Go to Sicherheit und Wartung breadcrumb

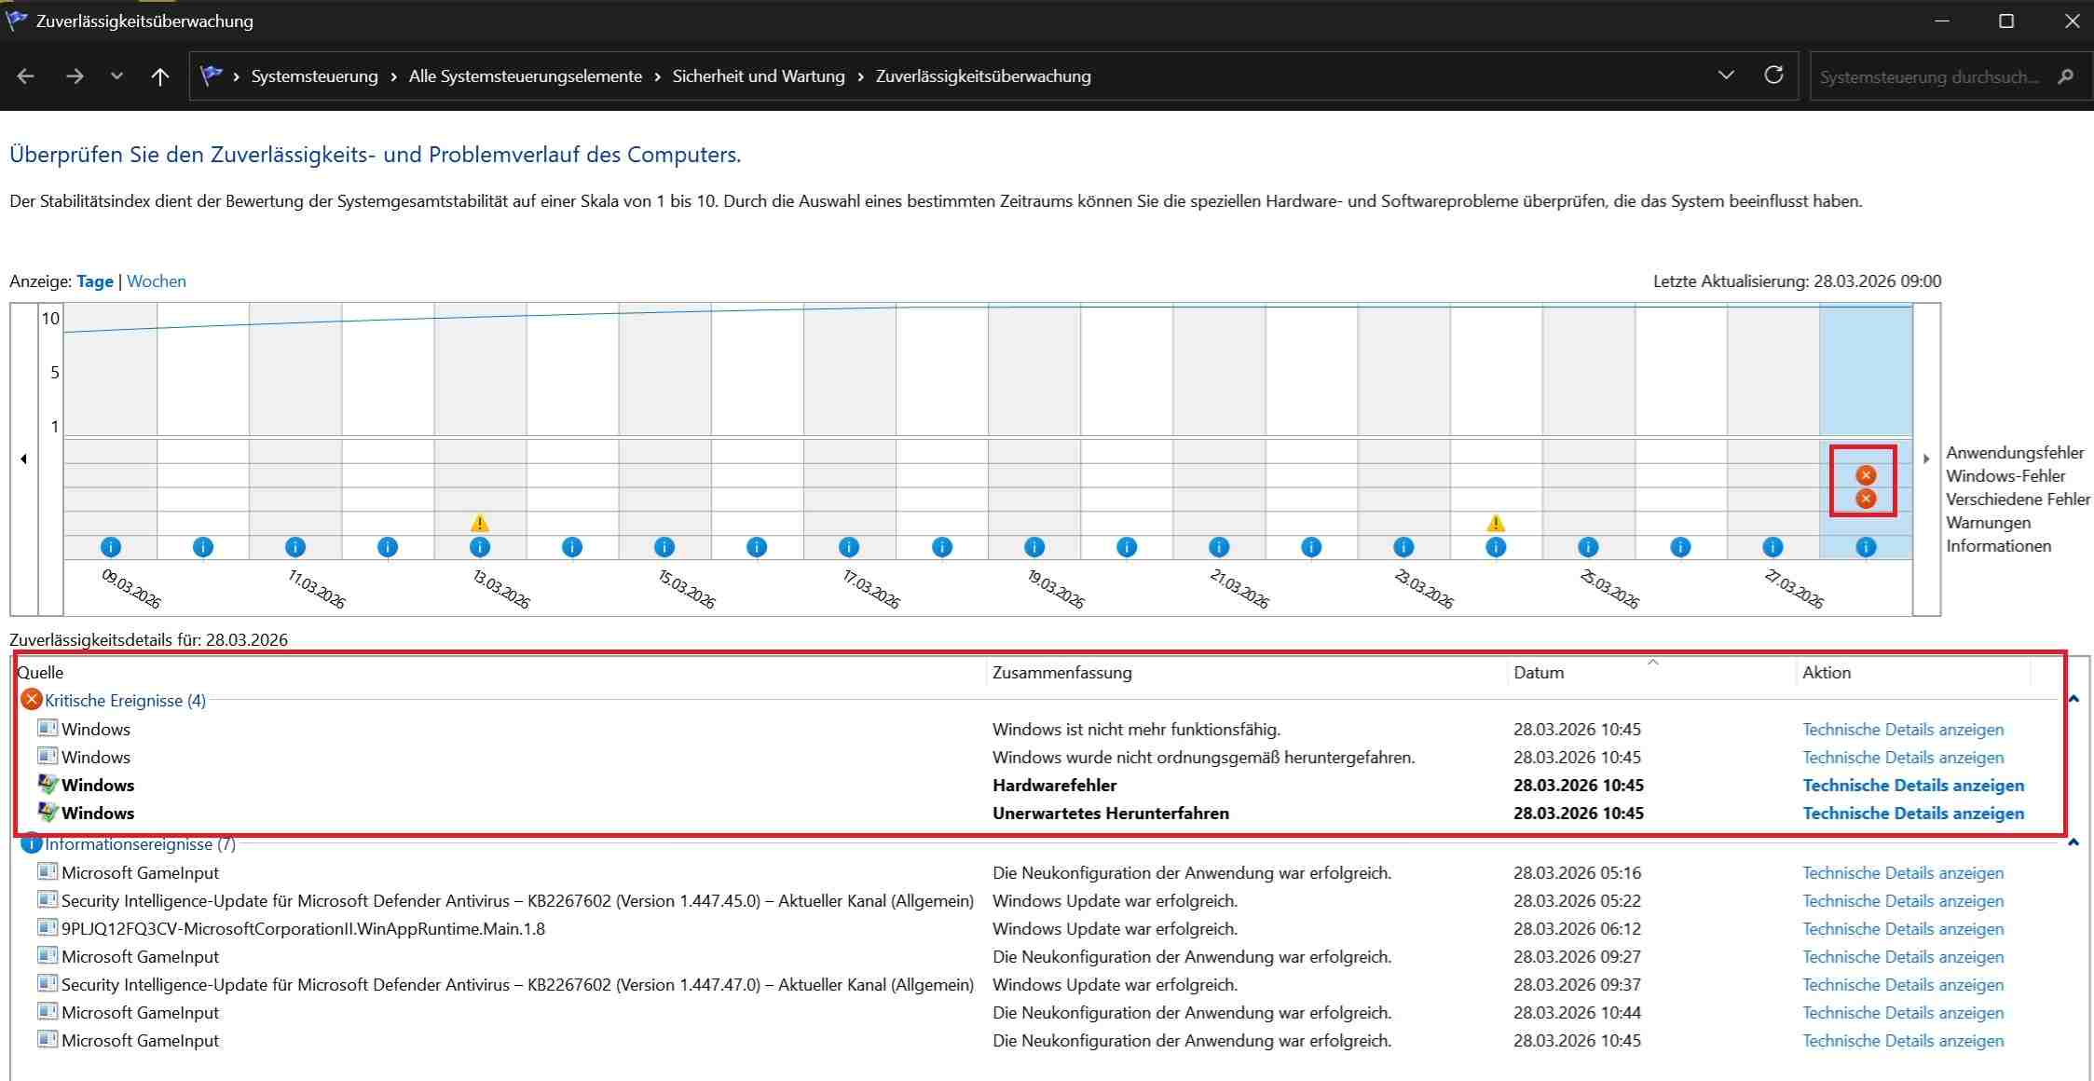pyautogui.click(x=758, y=76)
